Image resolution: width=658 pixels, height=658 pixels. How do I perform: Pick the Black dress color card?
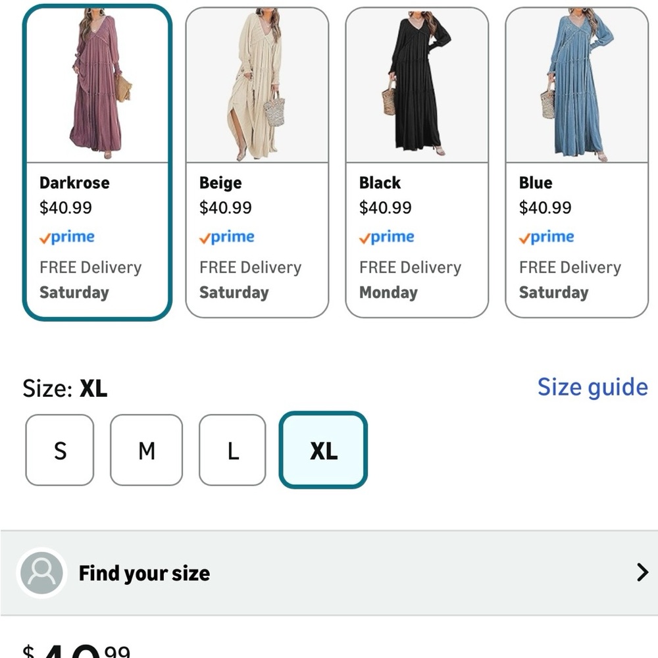[x=417, y=163]
